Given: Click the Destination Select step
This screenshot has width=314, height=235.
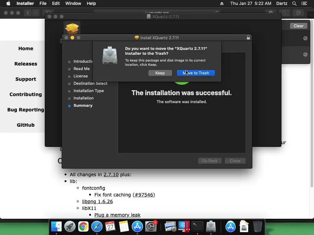Looking at the screenshot, I should pos(90,83).
